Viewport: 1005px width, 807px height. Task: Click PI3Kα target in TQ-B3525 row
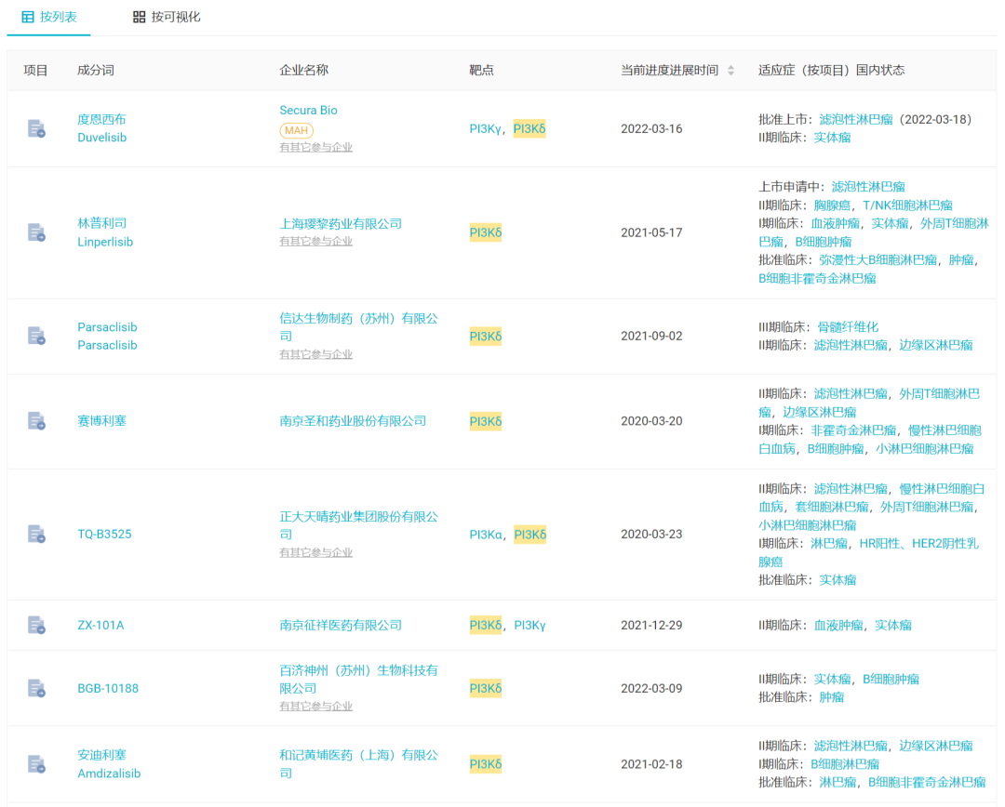486,535
